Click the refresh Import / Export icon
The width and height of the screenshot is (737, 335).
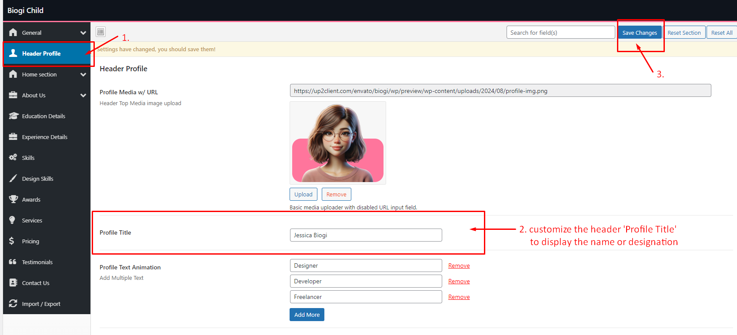click(13, 304)
